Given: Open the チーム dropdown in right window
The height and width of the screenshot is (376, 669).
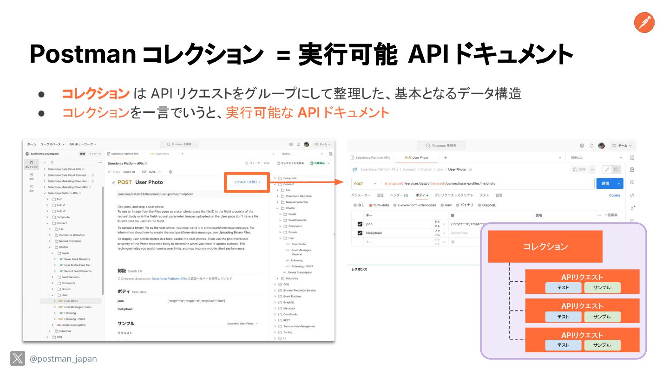Looking at the screenshot, I should tap(621, 146).
